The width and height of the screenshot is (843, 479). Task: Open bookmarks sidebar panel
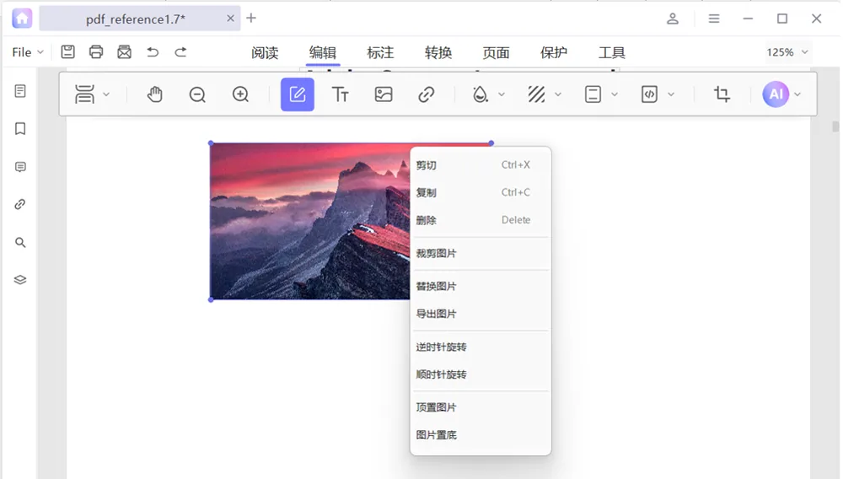pos(20,128)
